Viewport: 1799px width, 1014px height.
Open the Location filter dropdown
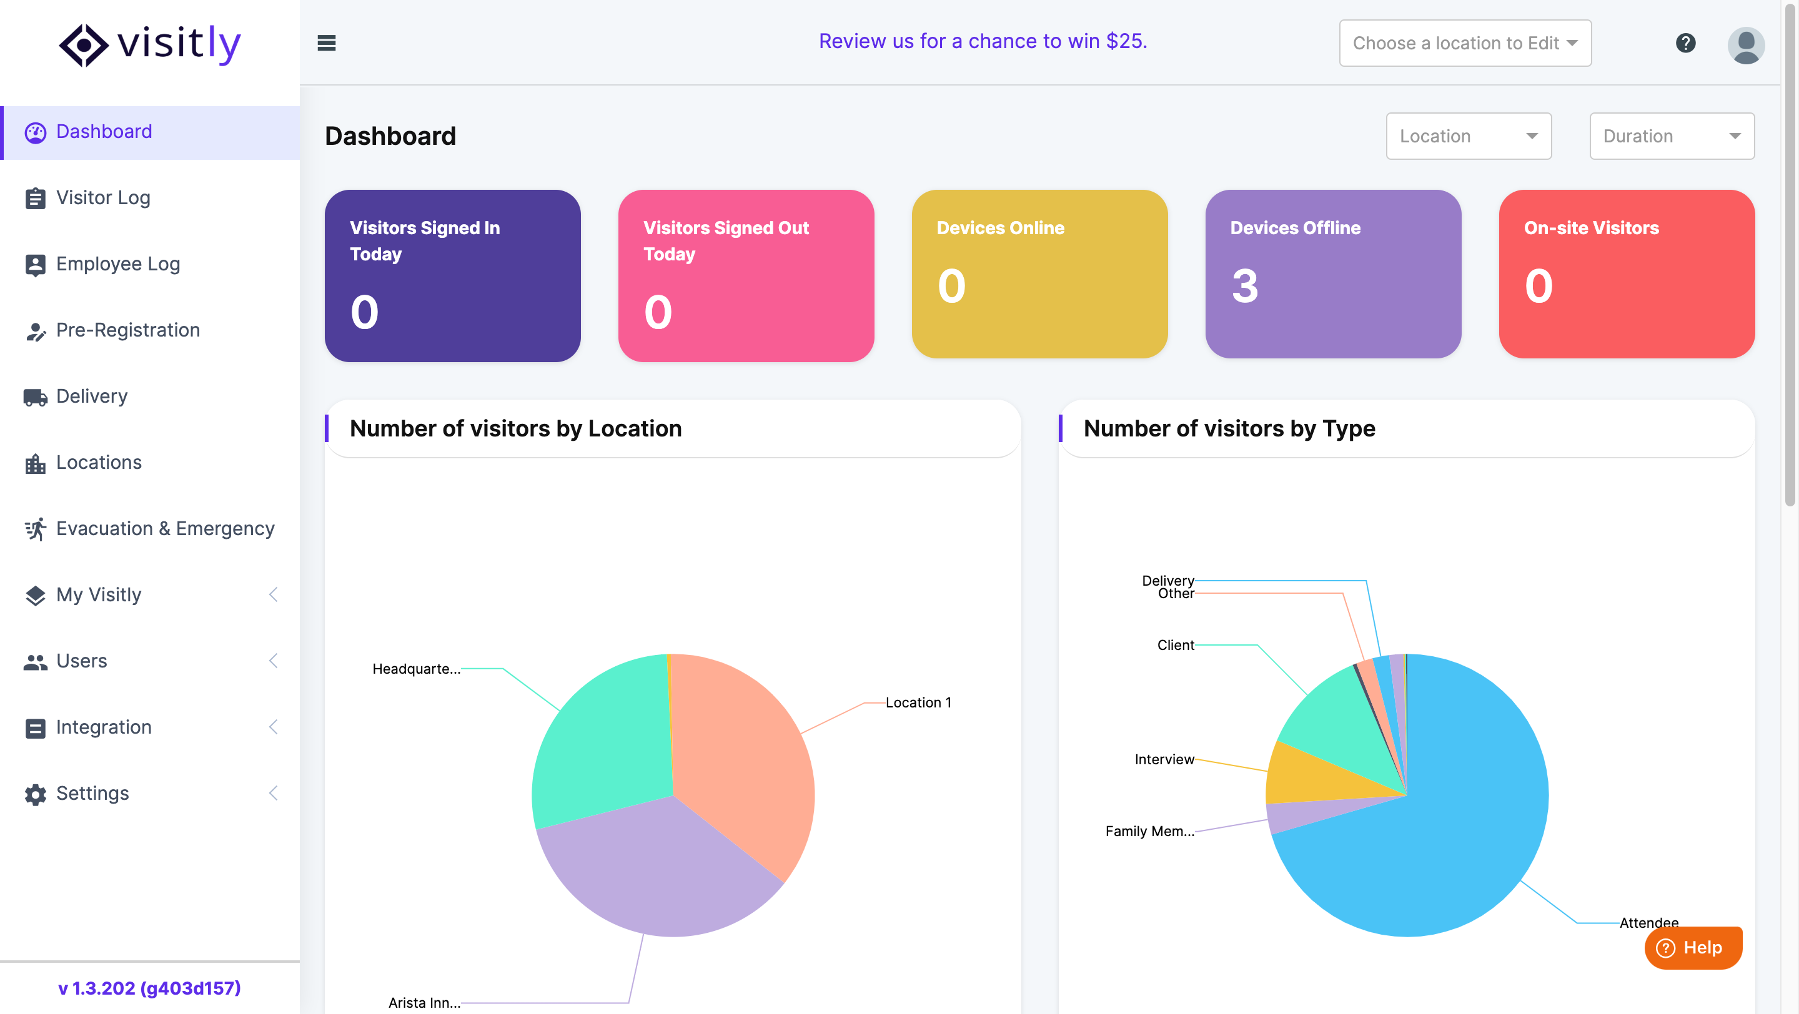1468,136
